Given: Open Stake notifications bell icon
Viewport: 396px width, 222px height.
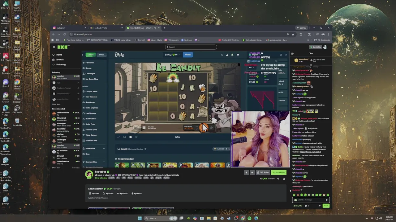Looking at the screenshot, I should click(232, 55).
